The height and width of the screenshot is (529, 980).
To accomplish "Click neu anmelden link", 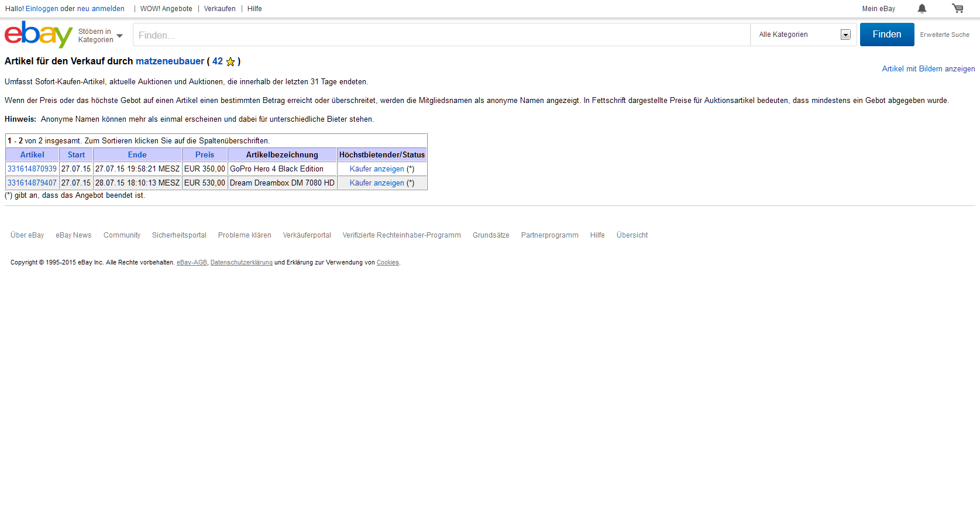I will [101, 9].
